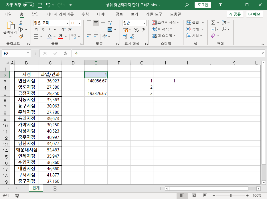This screenshot has width=267, height=199.
Task: Toggle bold formatting
Action: click(x=36, y=30)
